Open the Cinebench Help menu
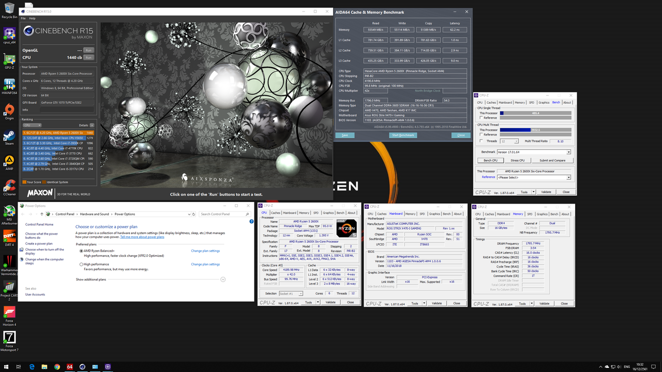 33,18
